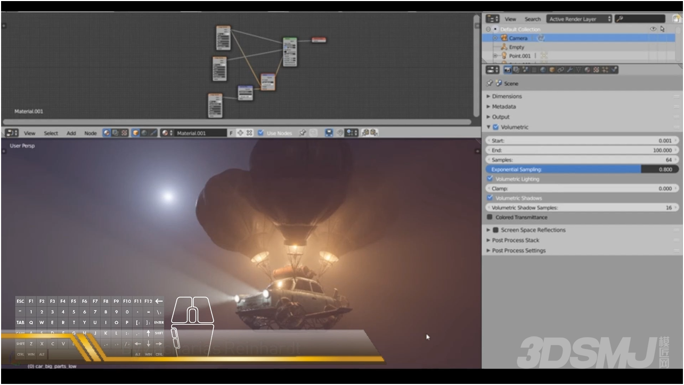Open the Particles properties tab
Image resolution: width=684 pixels, height=385 pixels.
[605, 70]
